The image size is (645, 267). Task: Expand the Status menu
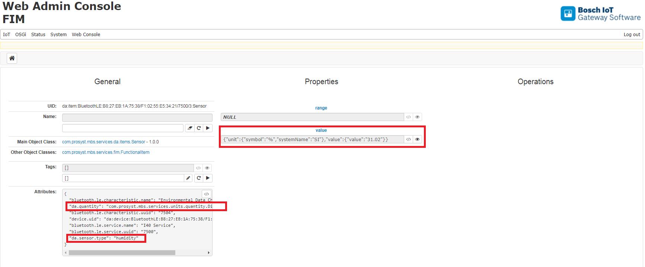[38, 35]
